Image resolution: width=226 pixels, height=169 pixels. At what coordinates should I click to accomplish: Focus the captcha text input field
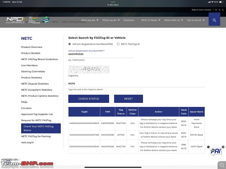coord(136,84)
